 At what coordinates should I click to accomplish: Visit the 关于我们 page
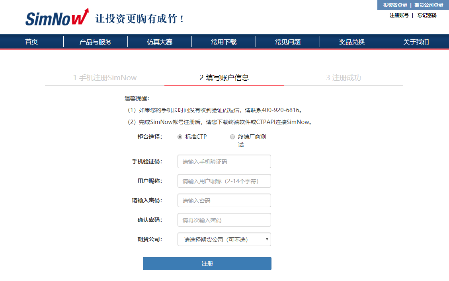point(416,42)
